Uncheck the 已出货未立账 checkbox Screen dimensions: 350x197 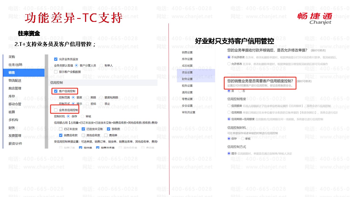pos(83,129)
